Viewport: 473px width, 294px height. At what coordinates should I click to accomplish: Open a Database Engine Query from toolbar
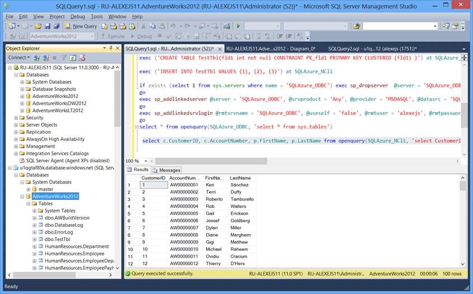coord(105,26)
